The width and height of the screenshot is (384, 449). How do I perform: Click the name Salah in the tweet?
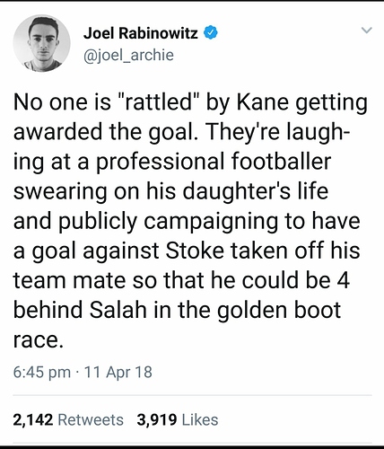click(x=118, y=310)
